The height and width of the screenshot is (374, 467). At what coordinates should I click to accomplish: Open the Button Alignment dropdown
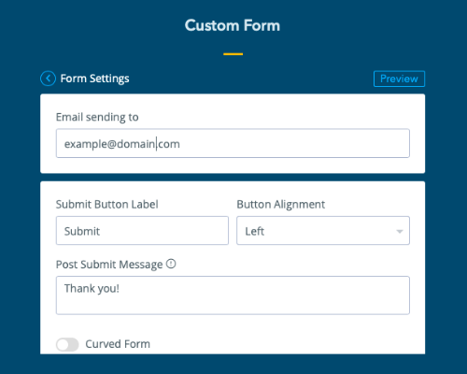pyautogui.click(x=323, y=231)
